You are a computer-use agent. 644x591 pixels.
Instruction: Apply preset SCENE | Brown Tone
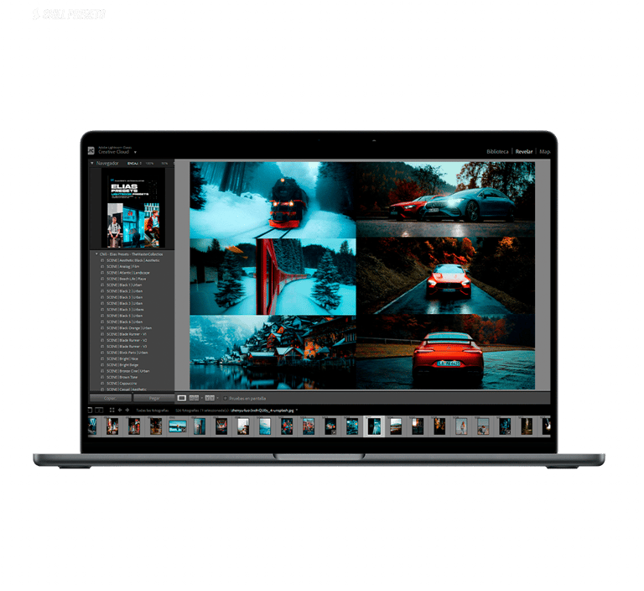click(x=122, y=378)
